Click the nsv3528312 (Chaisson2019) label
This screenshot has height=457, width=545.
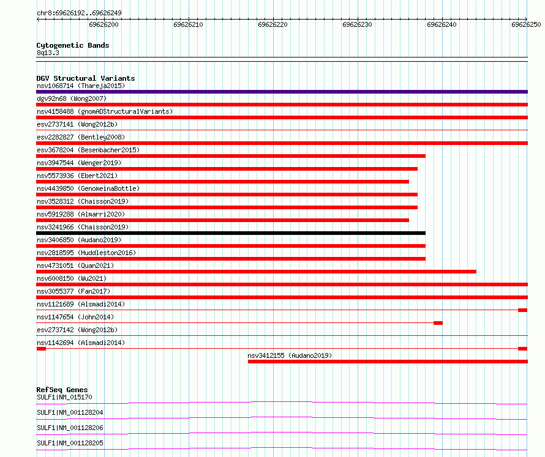(83, 201)
